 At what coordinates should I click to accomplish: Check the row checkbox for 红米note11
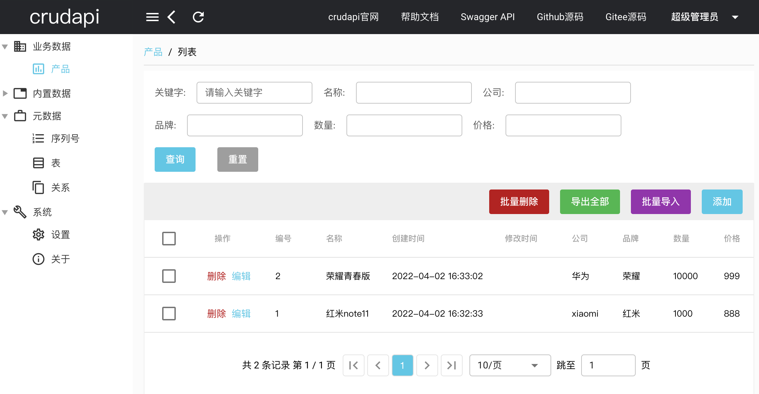pos(169,314)
